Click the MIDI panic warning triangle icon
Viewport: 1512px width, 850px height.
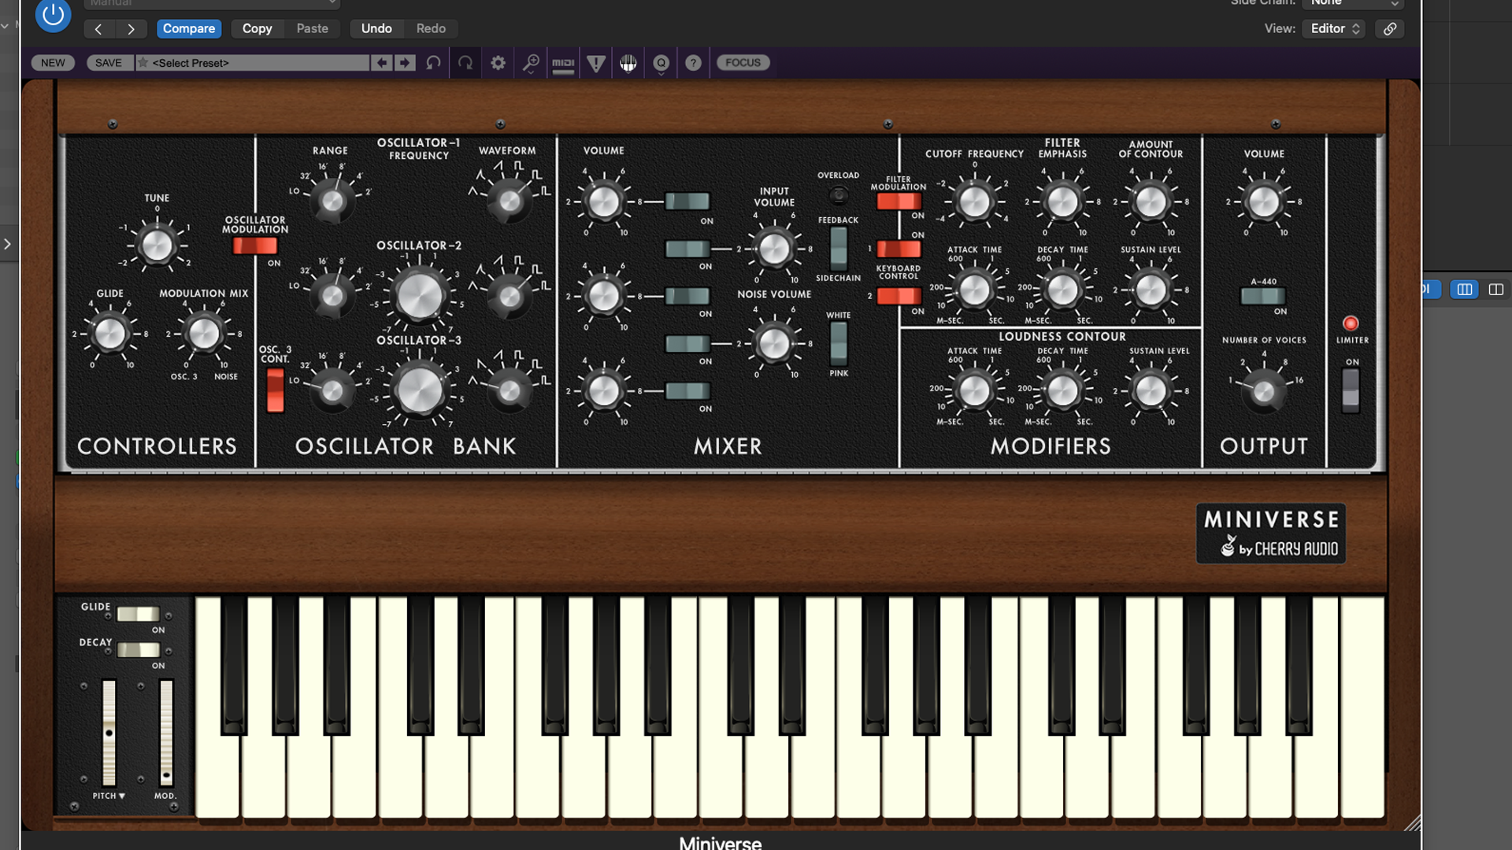click(x=596, y=63)
